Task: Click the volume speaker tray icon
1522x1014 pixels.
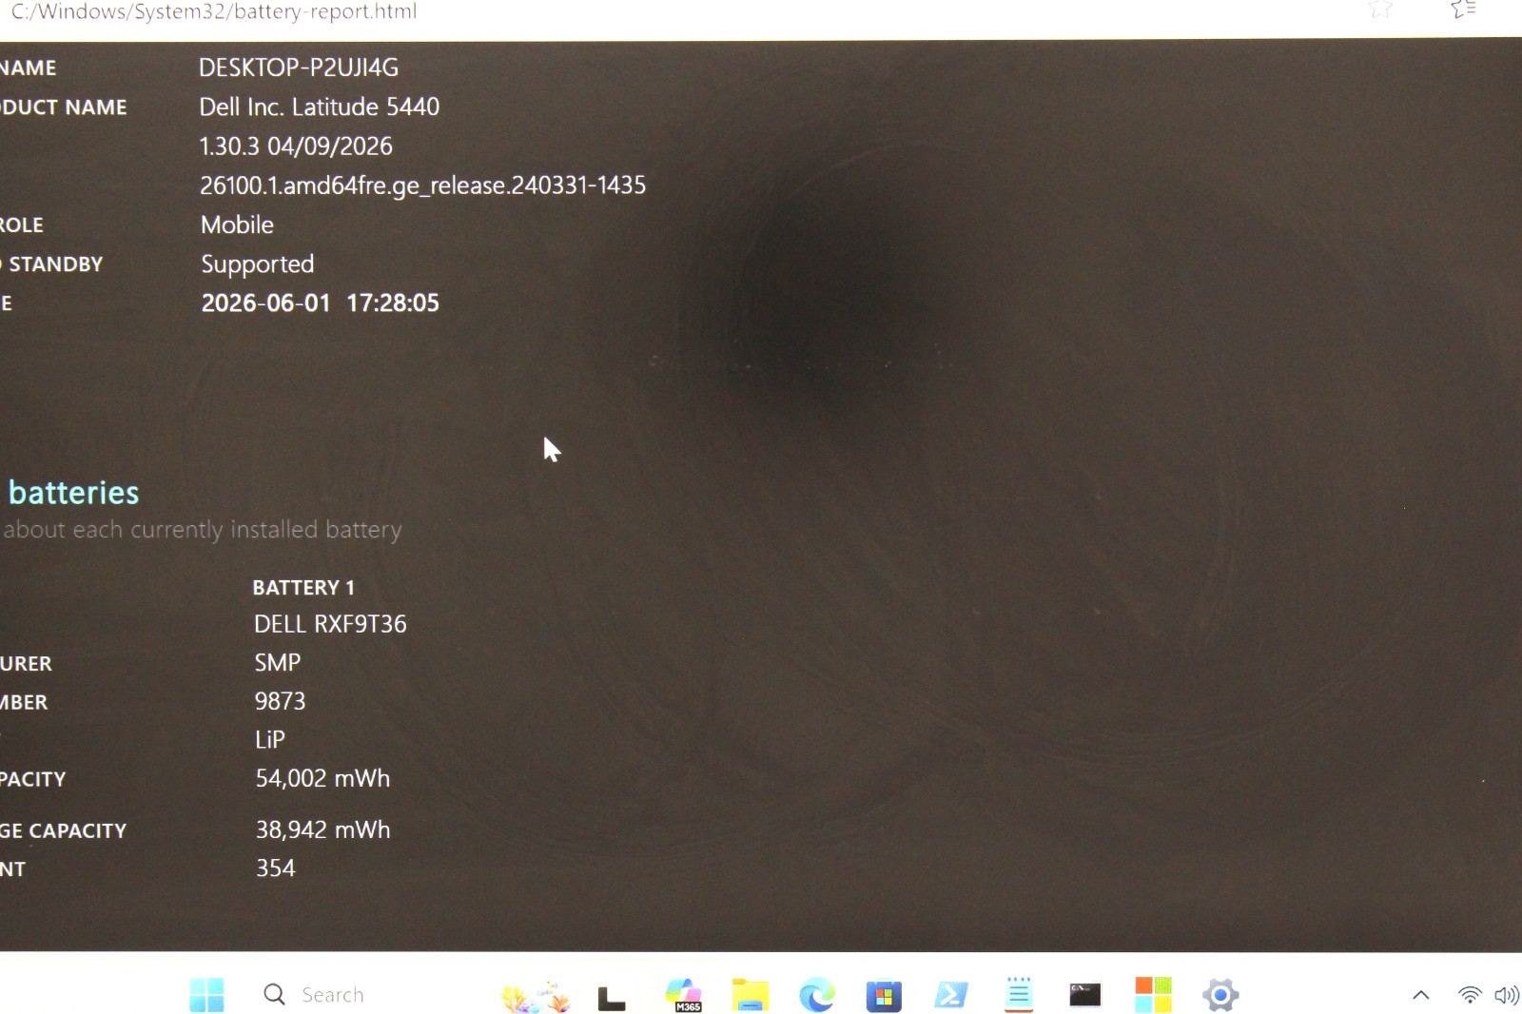Action: pyautogui.click(x=1507, y=995)
